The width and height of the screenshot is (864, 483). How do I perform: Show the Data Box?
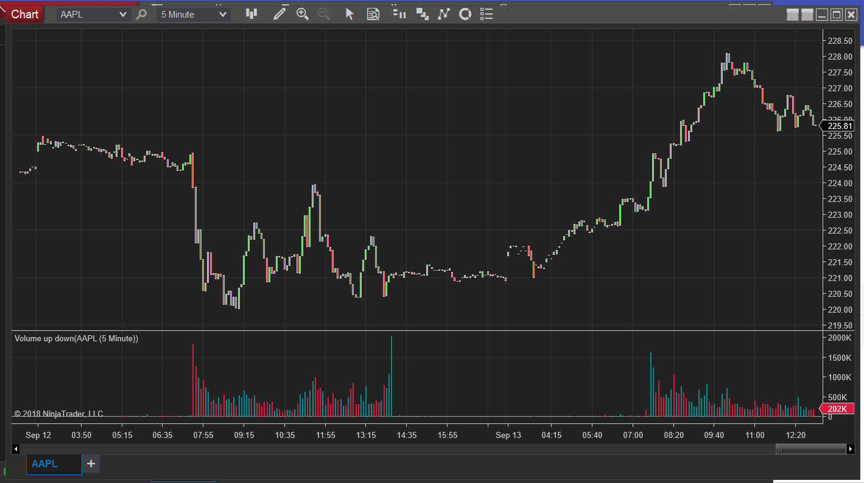point(373,14)
